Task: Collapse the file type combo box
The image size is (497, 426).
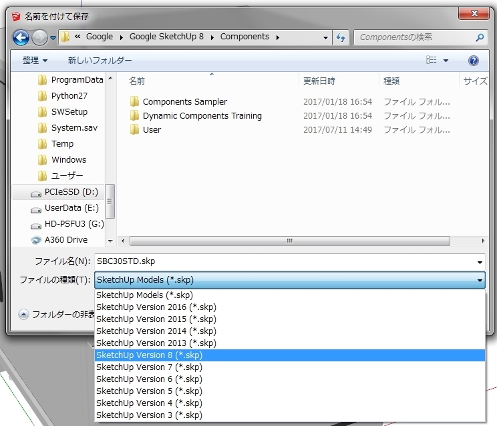Action: tap(480, 280)
